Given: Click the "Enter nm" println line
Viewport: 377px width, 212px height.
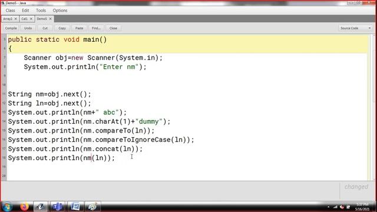Looking at the screenshot, I should coord(85,67).
